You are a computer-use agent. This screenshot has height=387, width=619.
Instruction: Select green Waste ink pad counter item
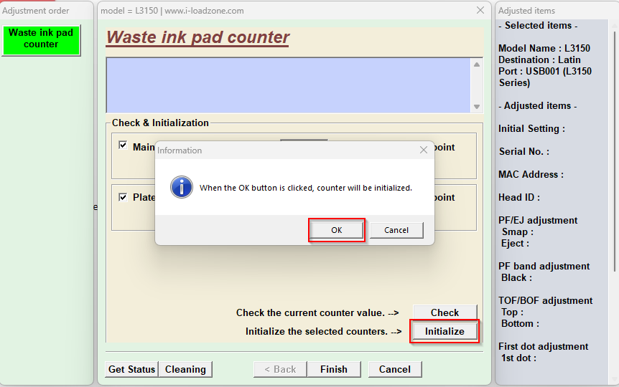pyautogui.click(x=41, y=39)
